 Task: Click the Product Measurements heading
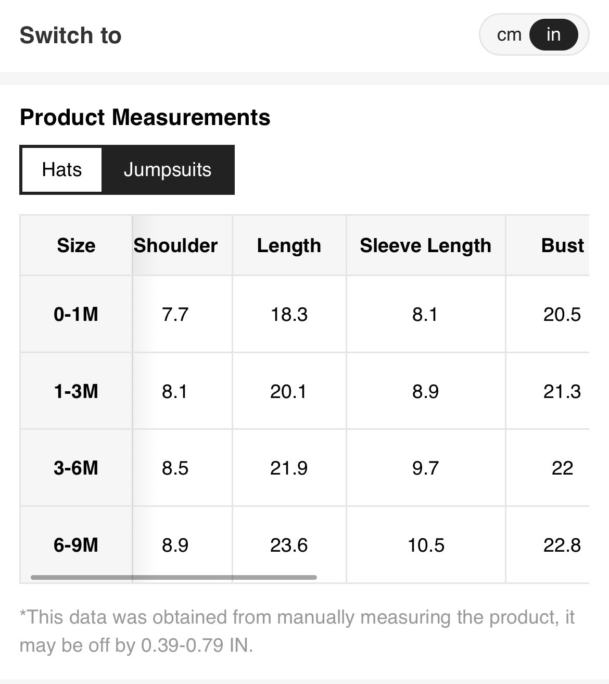click(145, 117)
